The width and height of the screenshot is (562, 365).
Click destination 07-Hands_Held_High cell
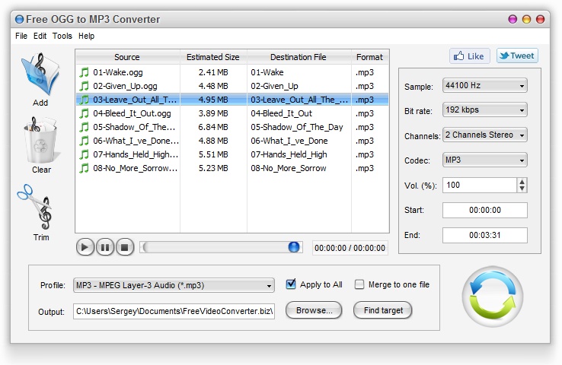click(x=299, y=154)
